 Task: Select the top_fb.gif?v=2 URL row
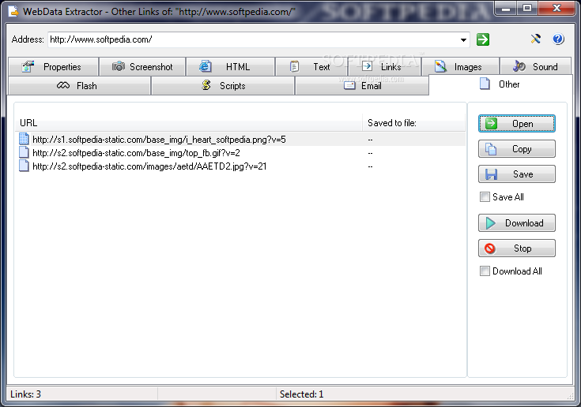coord(240,153)
